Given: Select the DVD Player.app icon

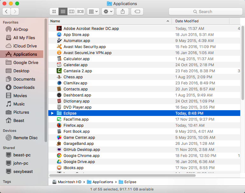Looking at the screenshot, I should (59, 107).
